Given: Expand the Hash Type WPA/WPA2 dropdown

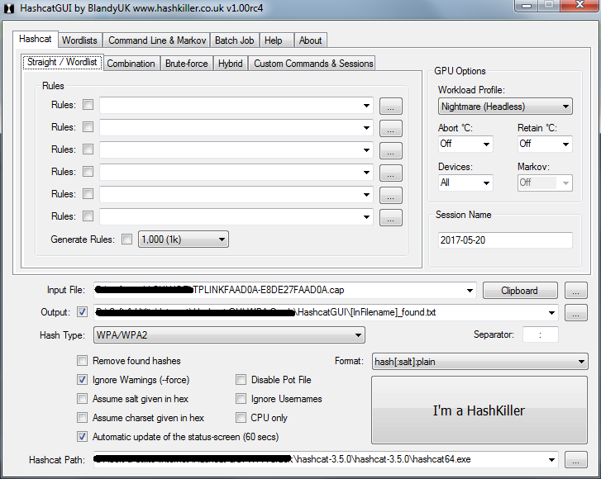Looking at the screenshot, I should pyautogui.click(x=230, y=335).
